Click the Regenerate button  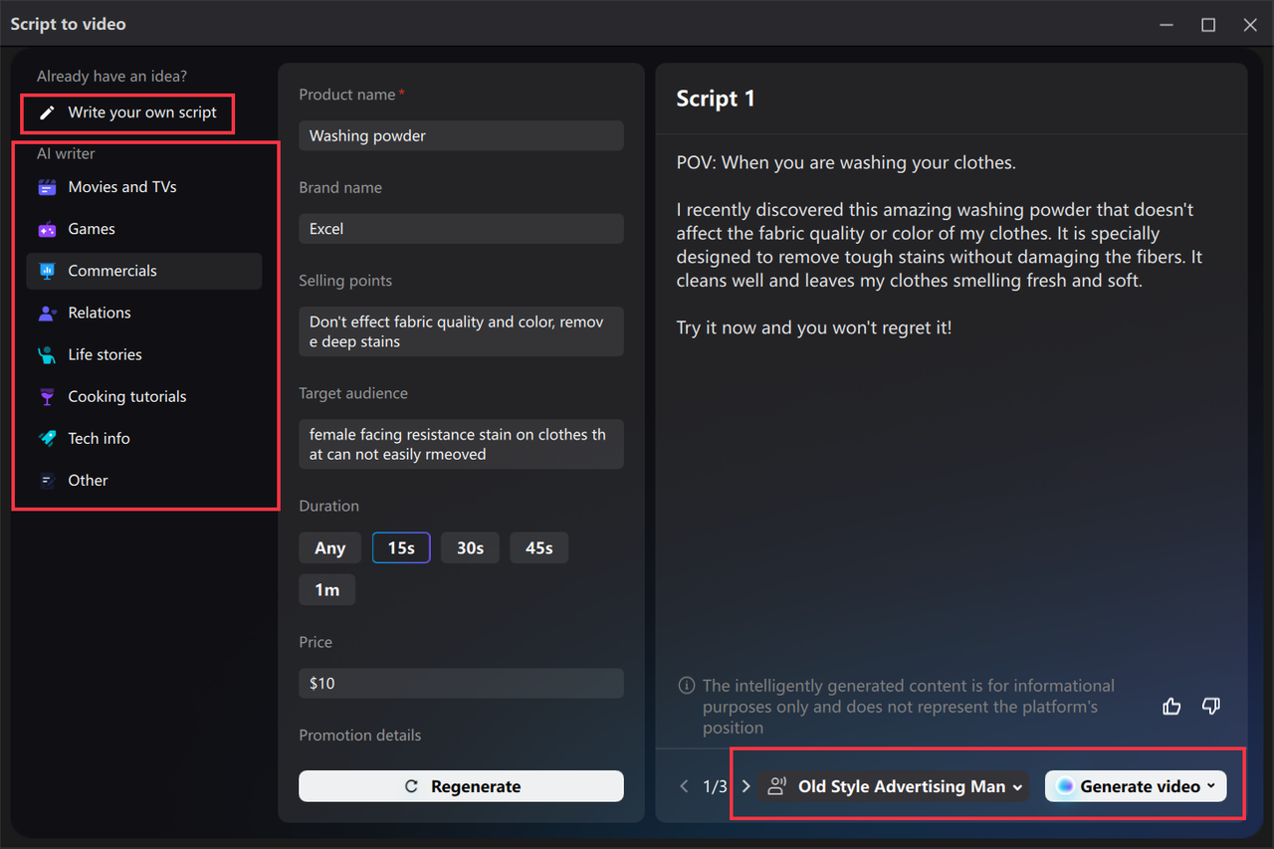pos(461,786)
